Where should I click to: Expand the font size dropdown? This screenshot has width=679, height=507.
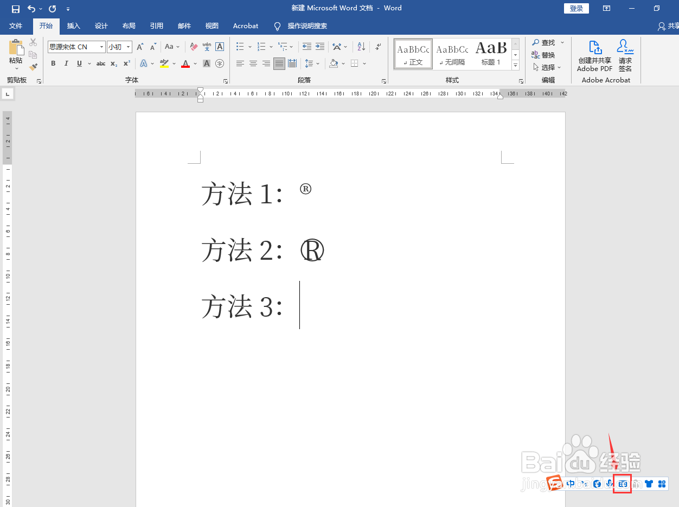[128, 47]
